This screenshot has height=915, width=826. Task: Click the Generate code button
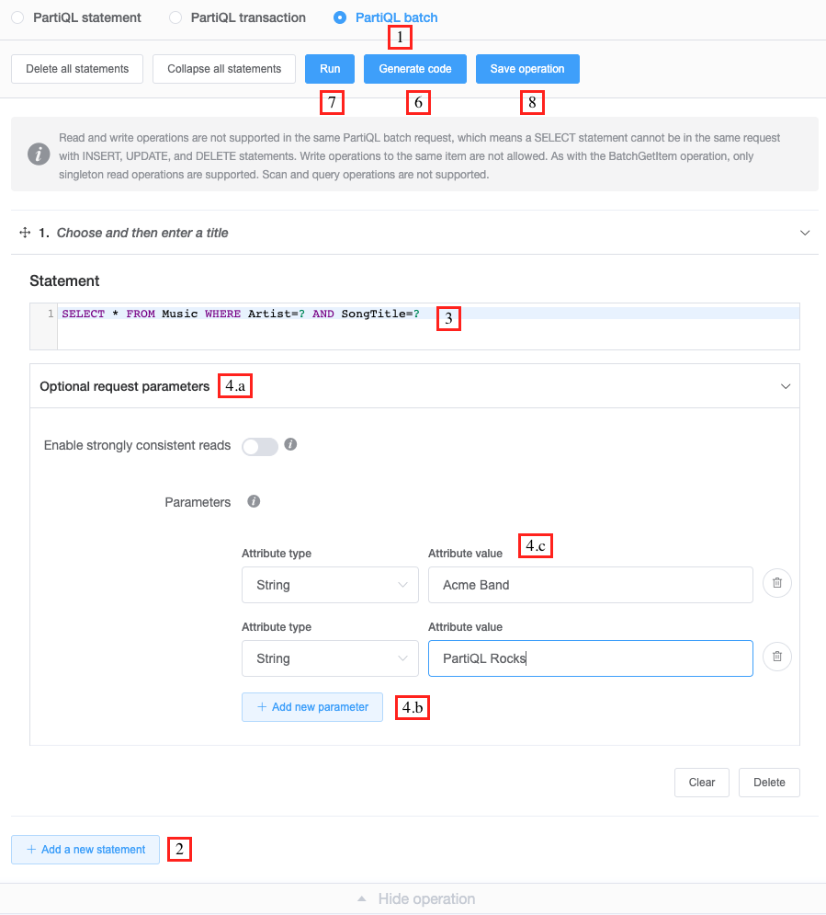415,69
